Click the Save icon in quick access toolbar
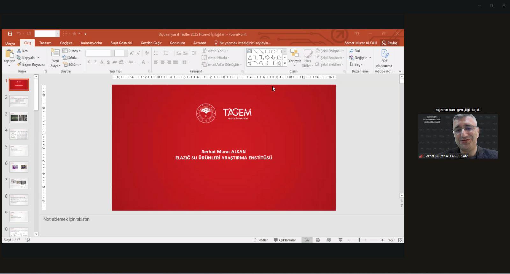Viewport: 510px width, 274px height. point(10,34)
